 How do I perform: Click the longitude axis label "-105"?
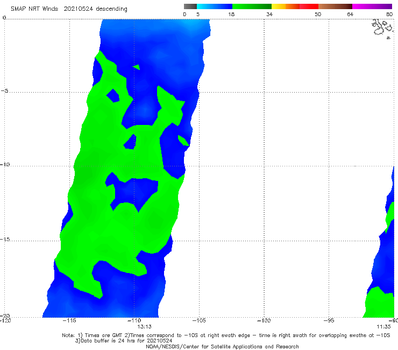tap(199, 320)
